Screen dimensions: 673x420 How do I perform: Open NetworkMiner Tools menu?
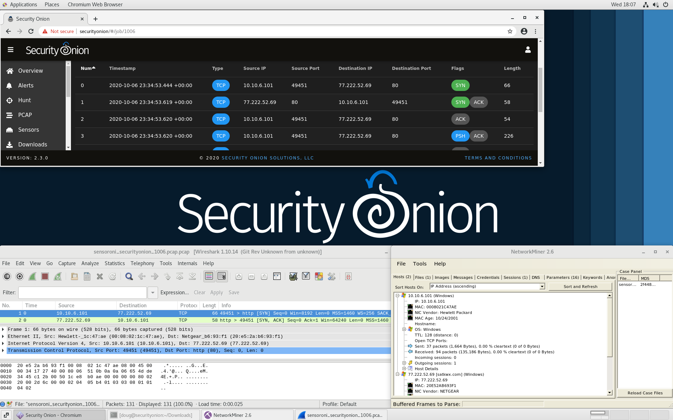pos(420,264)
